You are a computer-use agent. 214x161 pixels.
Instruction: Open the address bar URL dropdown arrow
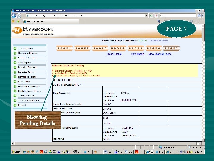(x=147, y=16)
